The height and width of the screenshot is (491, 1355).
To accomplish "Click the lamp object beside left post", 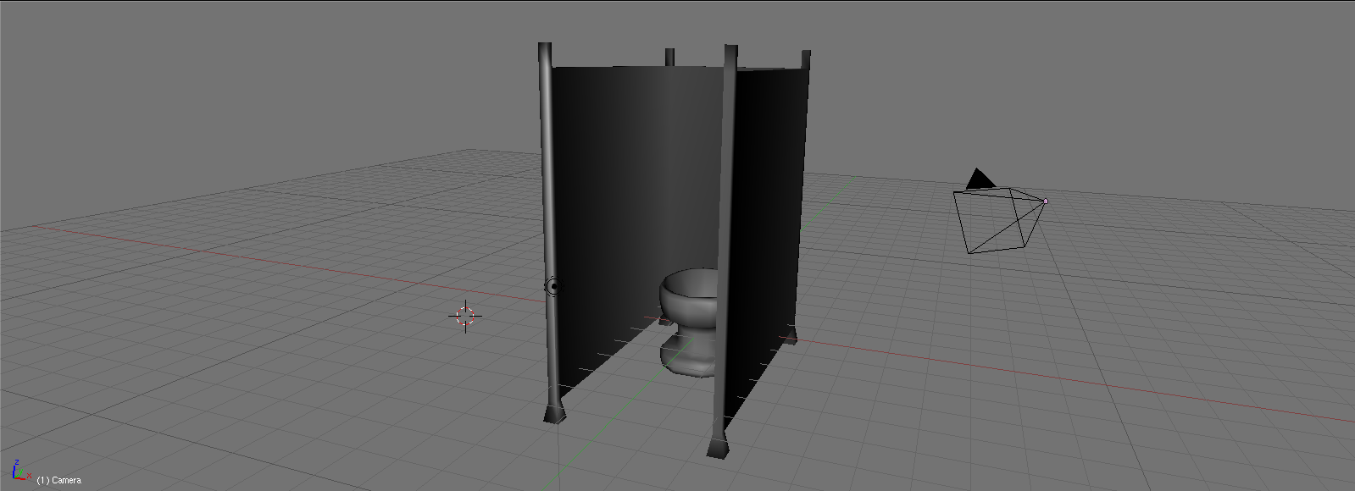I will (x=553, y=287).
